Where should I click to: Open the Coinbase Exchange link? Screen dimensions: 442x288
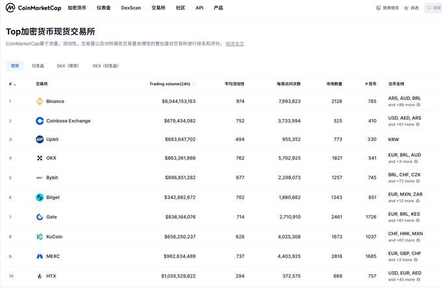pyautogui.click(x=68, y=121)
